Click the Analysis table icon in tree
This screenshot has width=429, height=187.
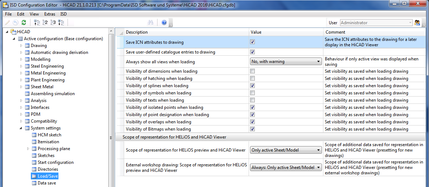click(27, 101)
